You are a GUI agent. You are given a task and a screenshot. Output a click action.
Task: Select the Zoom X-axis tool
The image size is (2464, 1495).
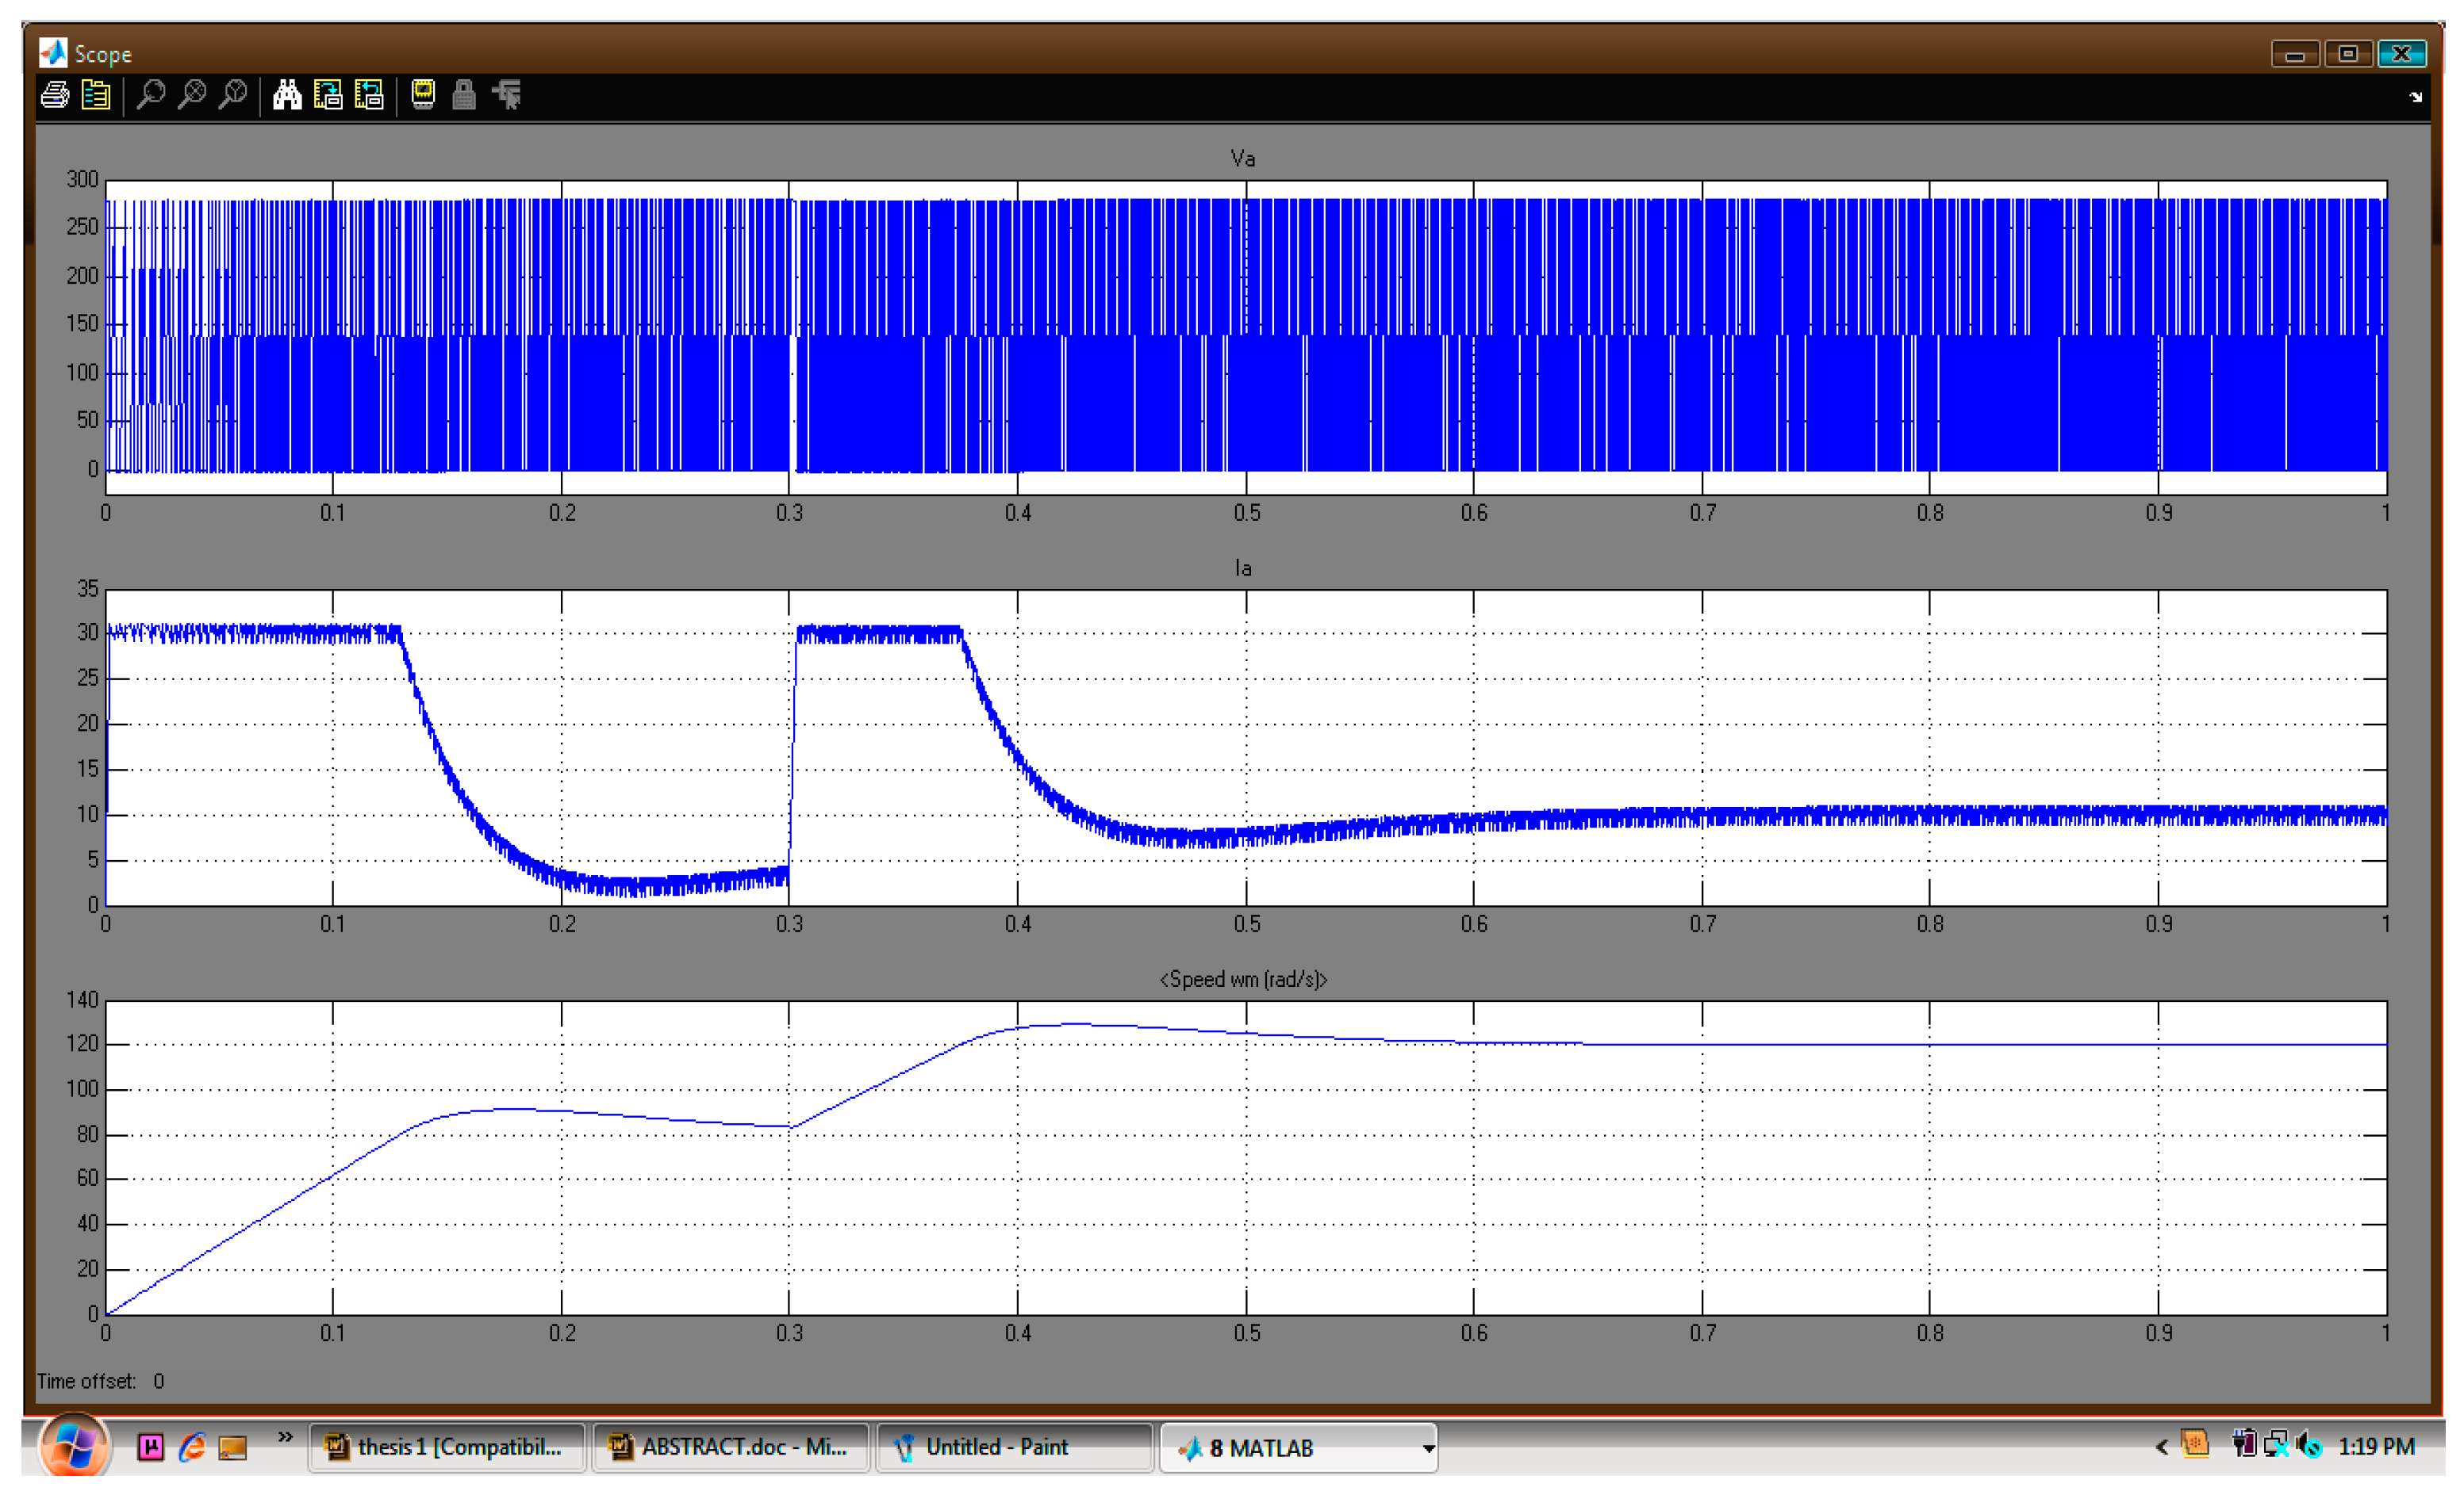(x=192, y=96)
